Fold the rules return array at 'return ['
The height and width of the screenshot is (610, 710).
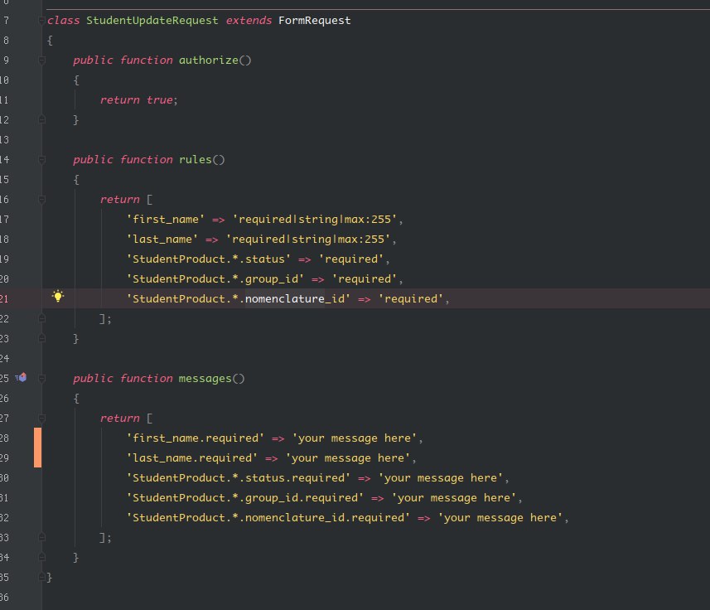41,199
